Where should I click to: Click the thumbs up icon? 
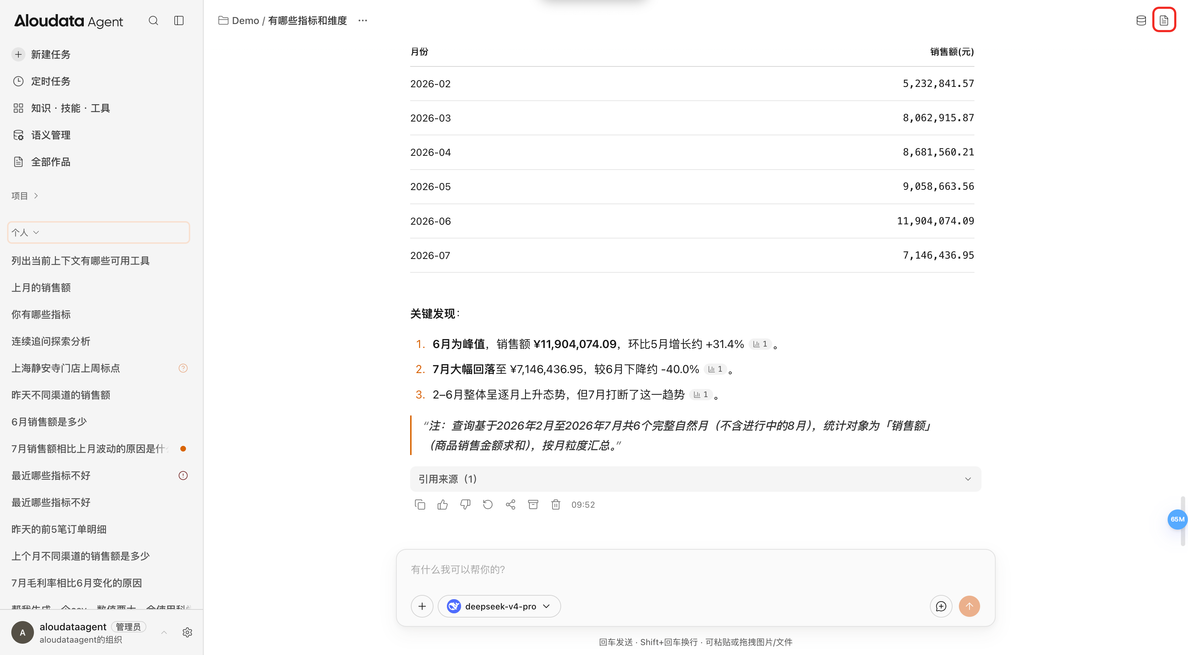tap(442, 504)
